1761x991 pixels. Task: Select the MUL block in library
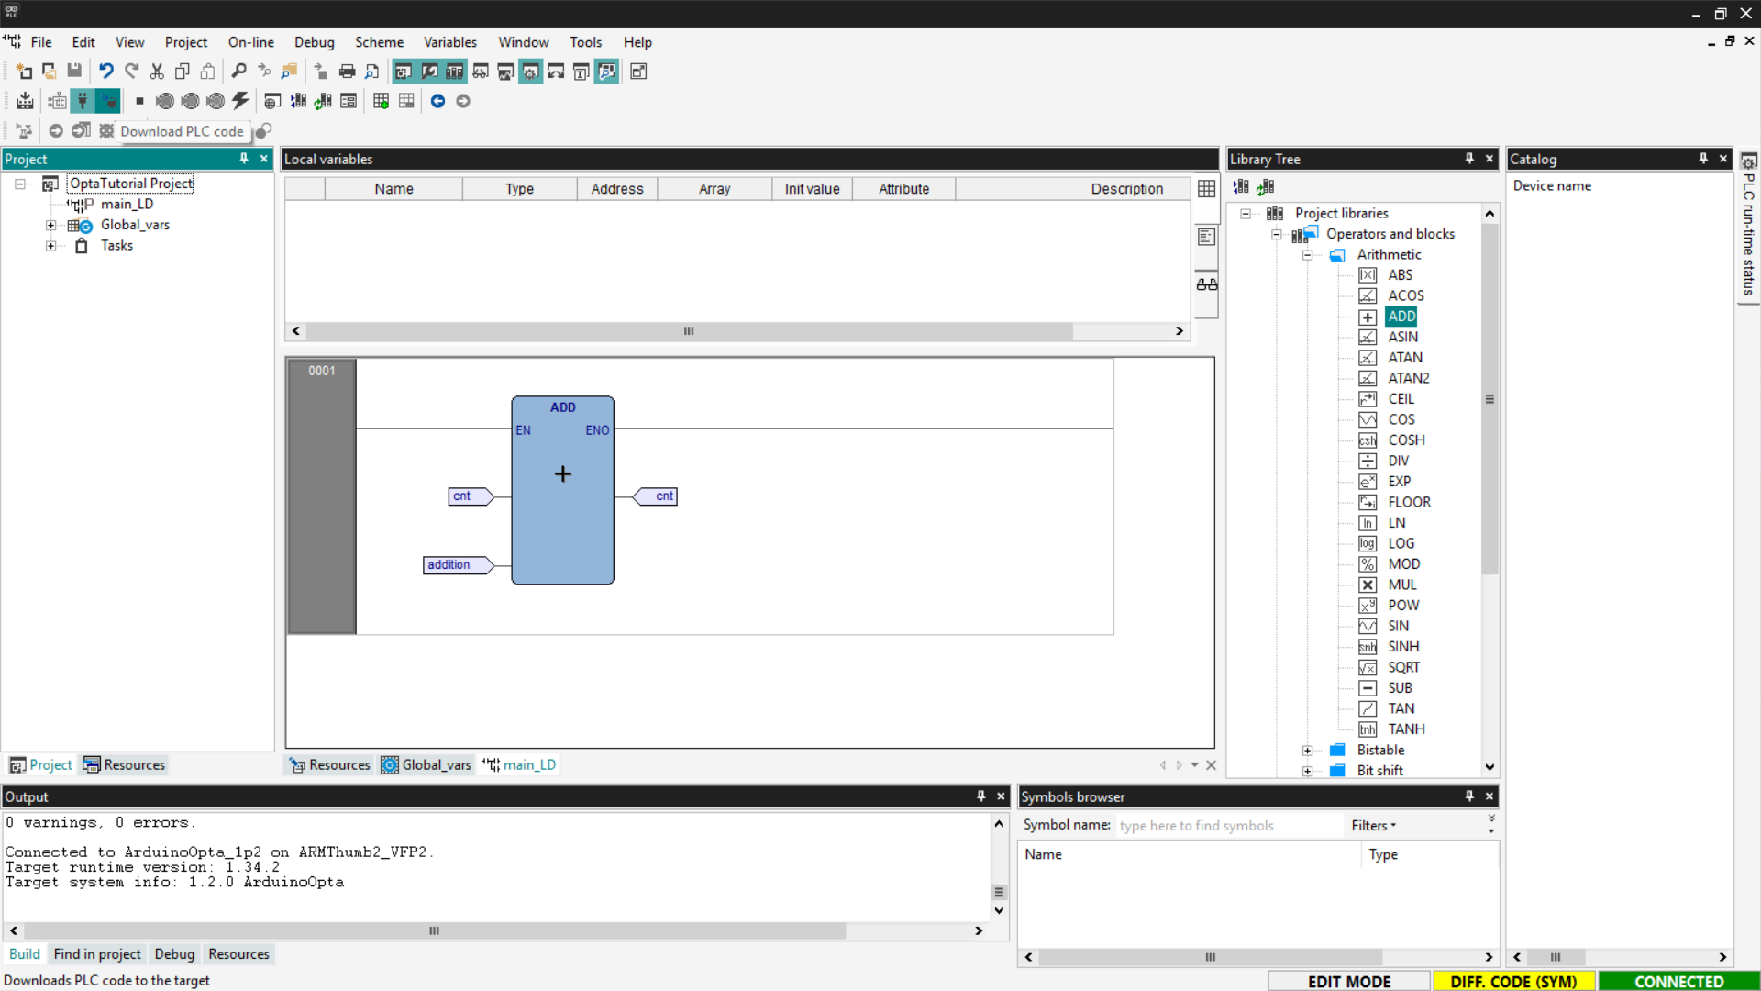1401,585
